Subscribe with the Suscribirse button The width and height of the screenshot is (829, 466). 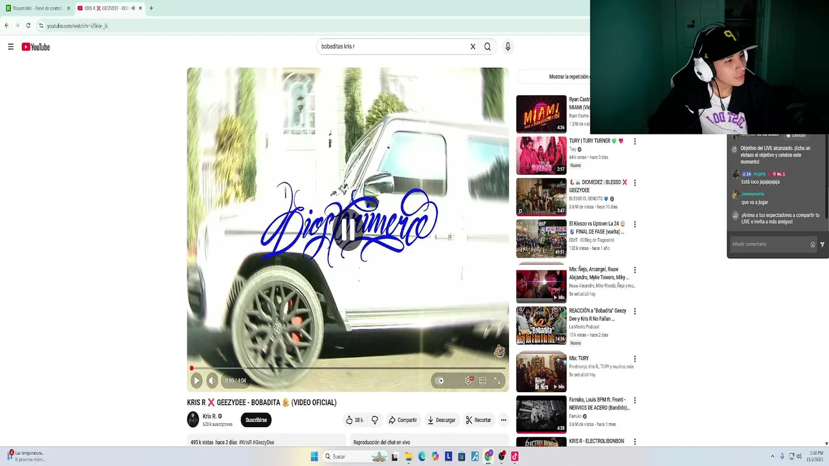[x=256, y=420]
